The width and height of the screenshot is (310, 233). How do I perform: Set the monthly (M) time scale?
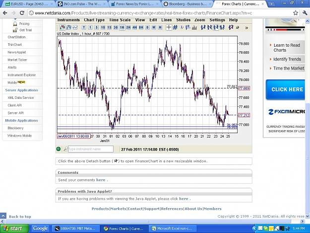point(160,27)
